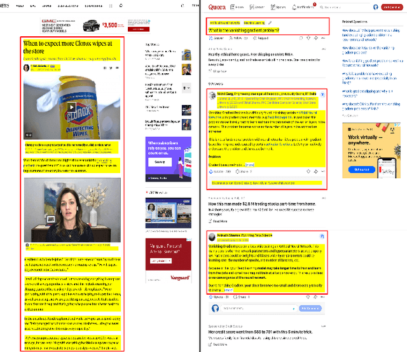Open the credit score ad options menu
This screenshot has width=407, height=352.
324,326
